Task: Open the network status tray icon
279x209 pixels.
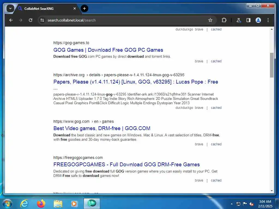Action: [238, 204]
